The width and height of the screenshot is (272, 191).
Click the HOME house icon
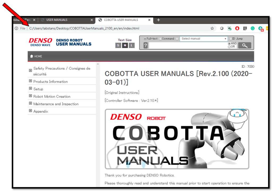[x=32, y=56]
